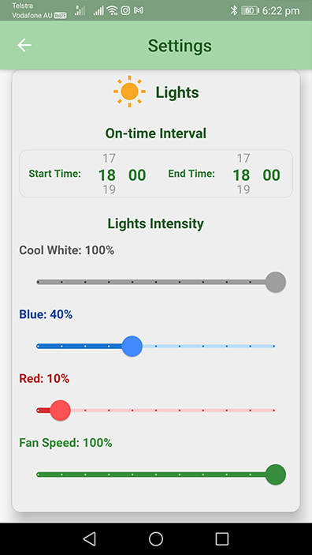This screenshot has height=555, width=312.
Task: Select hour 17 above End Time hour
Action: pos(243,158)
